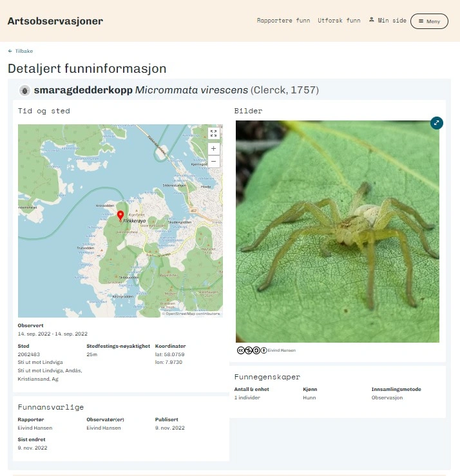
Task: Click the Artsobservasjoner site logo
Action: [55, 21]
